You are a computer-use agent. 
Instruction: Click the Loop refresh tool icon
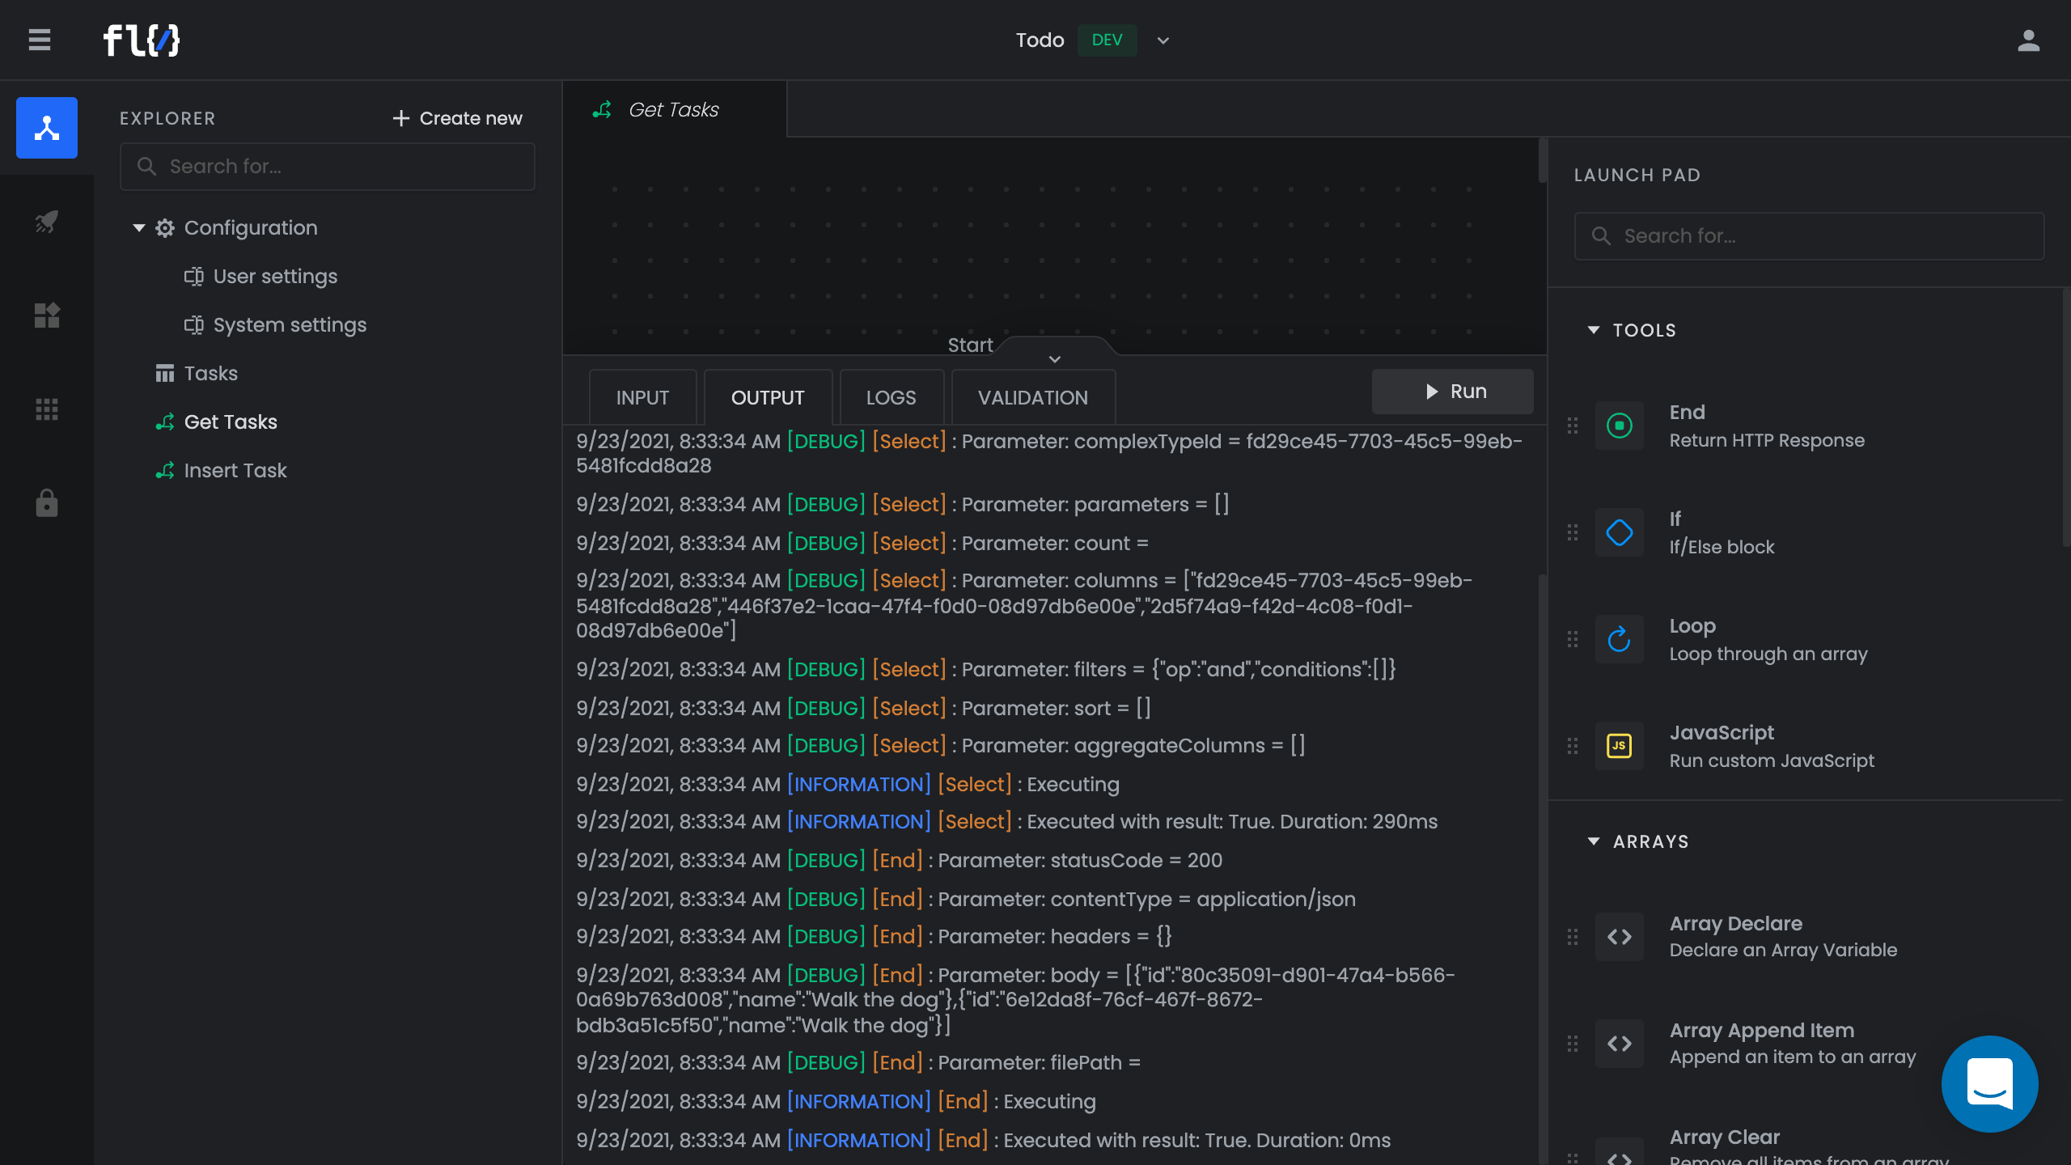coord(1620,639)
